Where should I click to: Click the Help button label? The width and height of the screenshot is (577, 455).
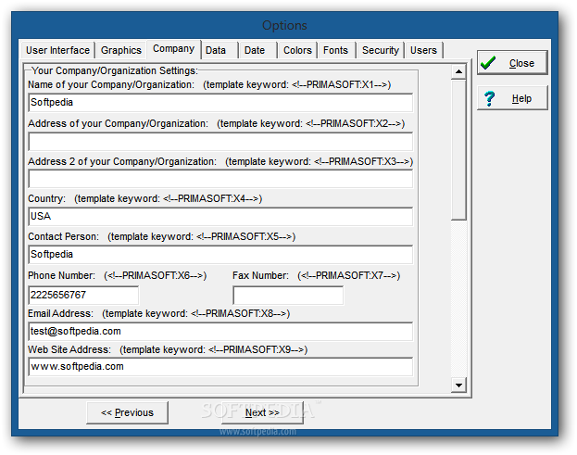click(521, 98)
